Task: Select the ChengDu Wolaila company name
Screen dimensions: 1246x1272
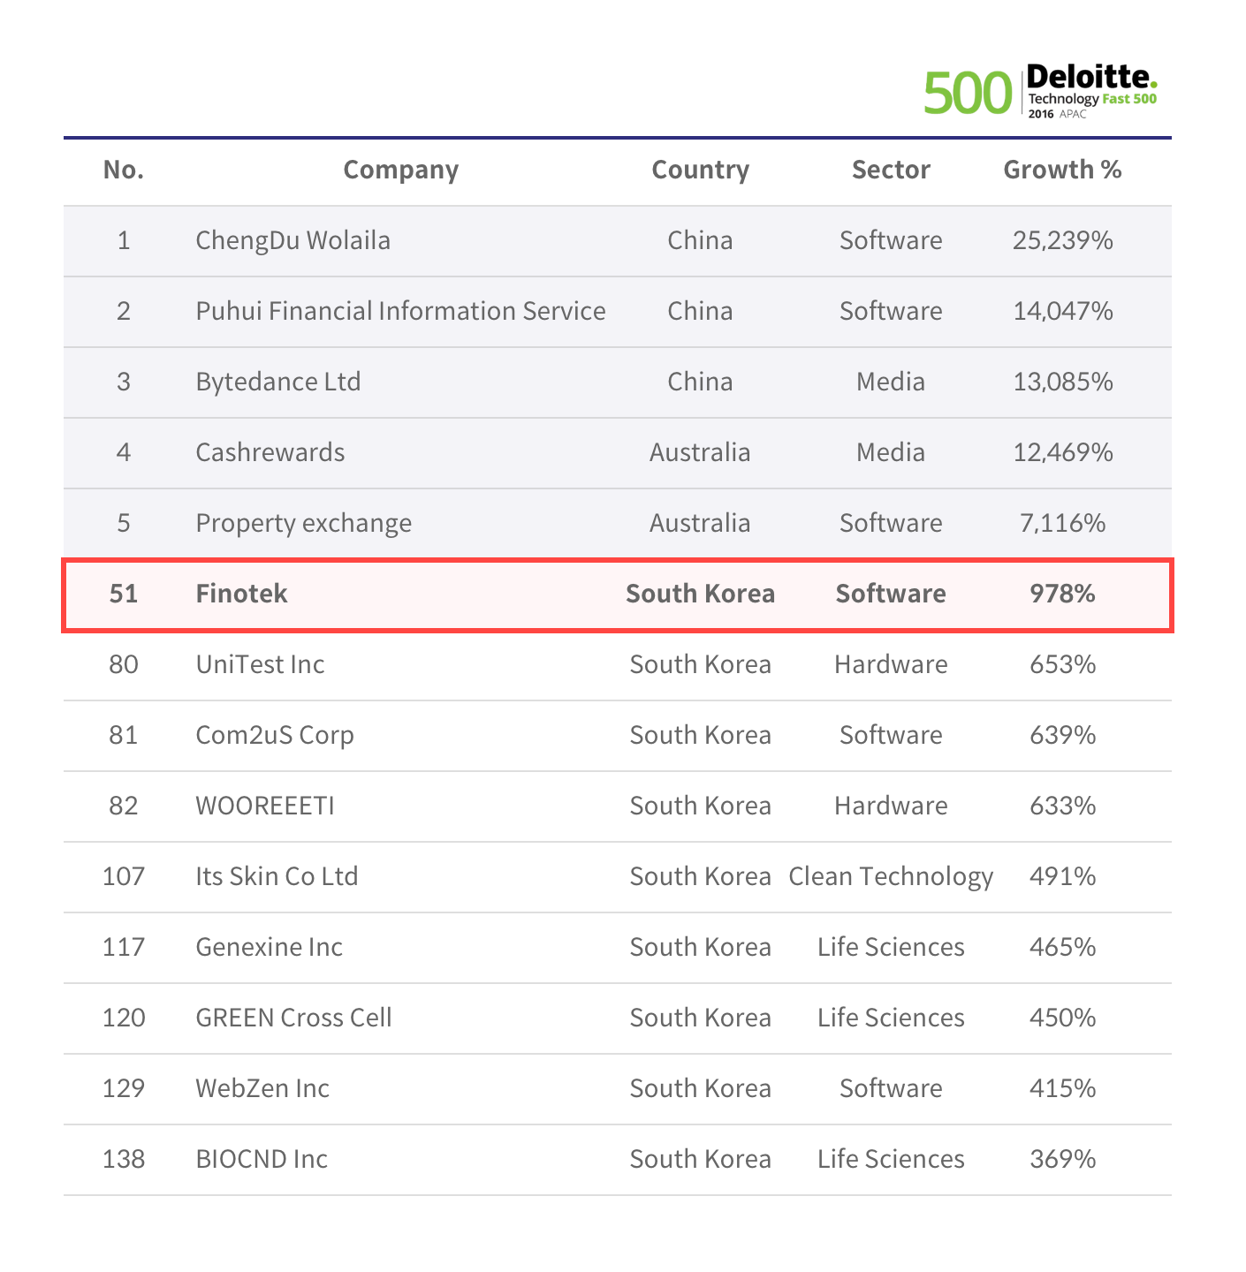Action: pos(293,240)
